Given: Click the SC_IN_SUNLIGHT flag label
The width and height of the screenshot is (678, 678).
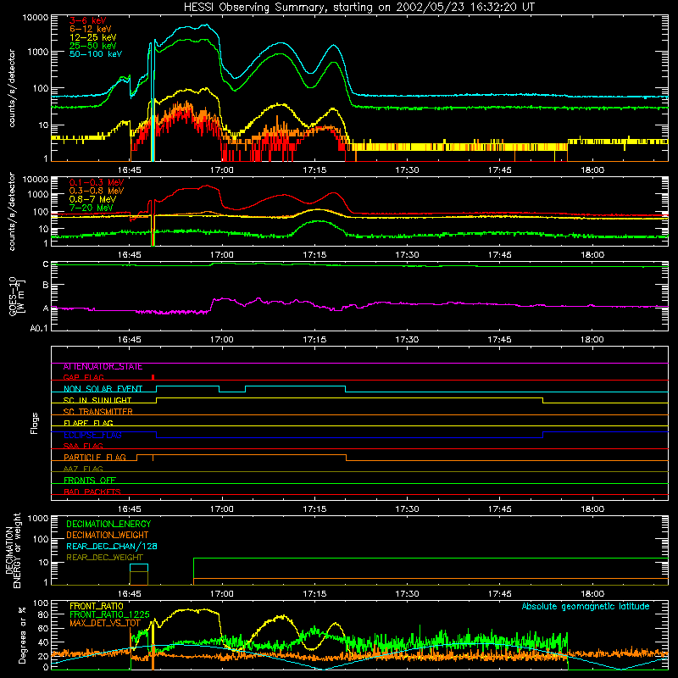Looking at the screenshot, I should click(97, 400).
